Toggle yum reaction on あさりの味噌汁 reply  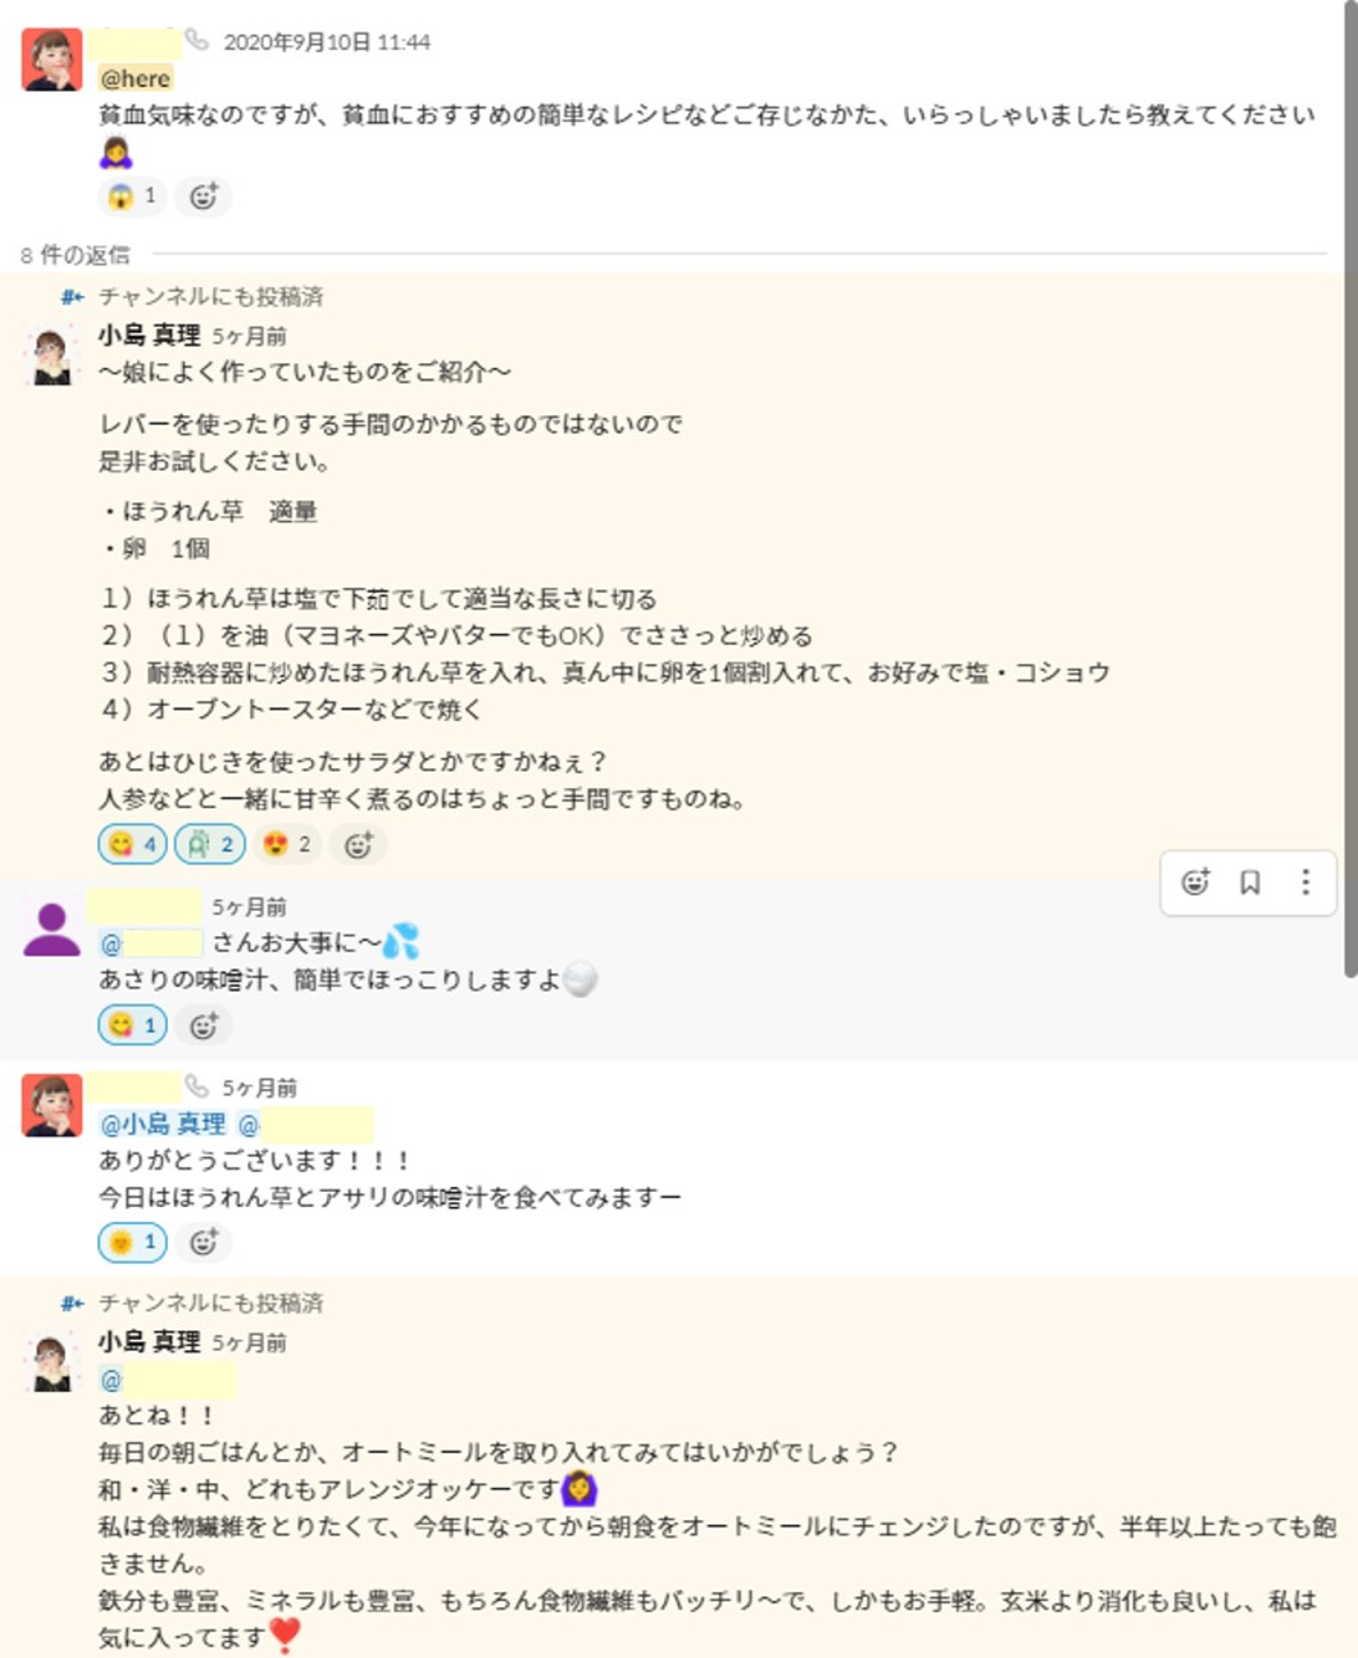(133, 1026)
